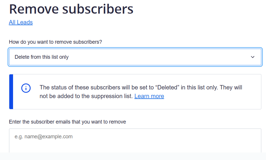Click the gray footer strip at page bottom

(x=133, y=156)
